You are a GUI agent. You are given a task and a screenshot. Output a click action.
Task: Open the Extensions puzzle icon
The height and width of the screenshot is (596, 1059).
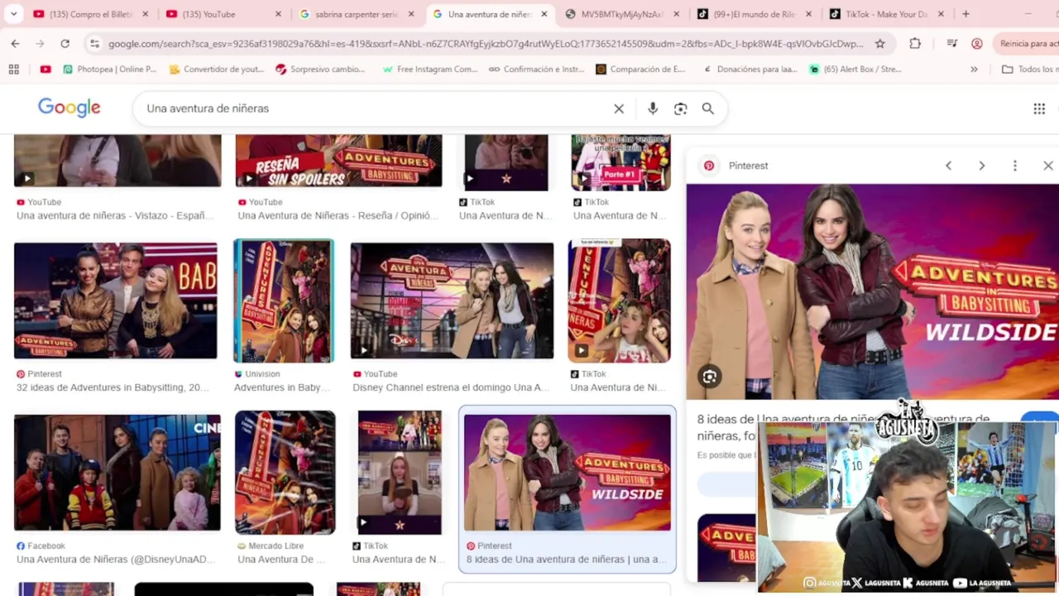click(x=915, y=43)
